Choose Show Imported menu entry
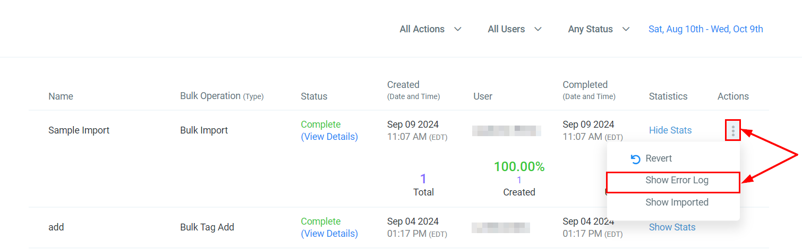This screenshot has width=802, height=249. pos(673,202)
